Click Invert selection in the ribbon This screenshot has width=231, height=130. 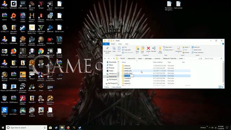pyautogui.click(x=197, y=52)
